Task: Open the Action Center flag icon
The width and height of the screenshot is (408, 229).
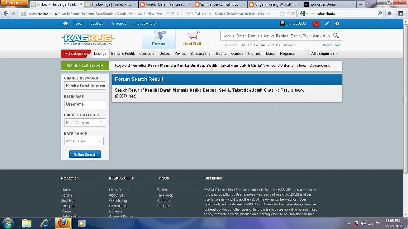Action: coord(378,223)
